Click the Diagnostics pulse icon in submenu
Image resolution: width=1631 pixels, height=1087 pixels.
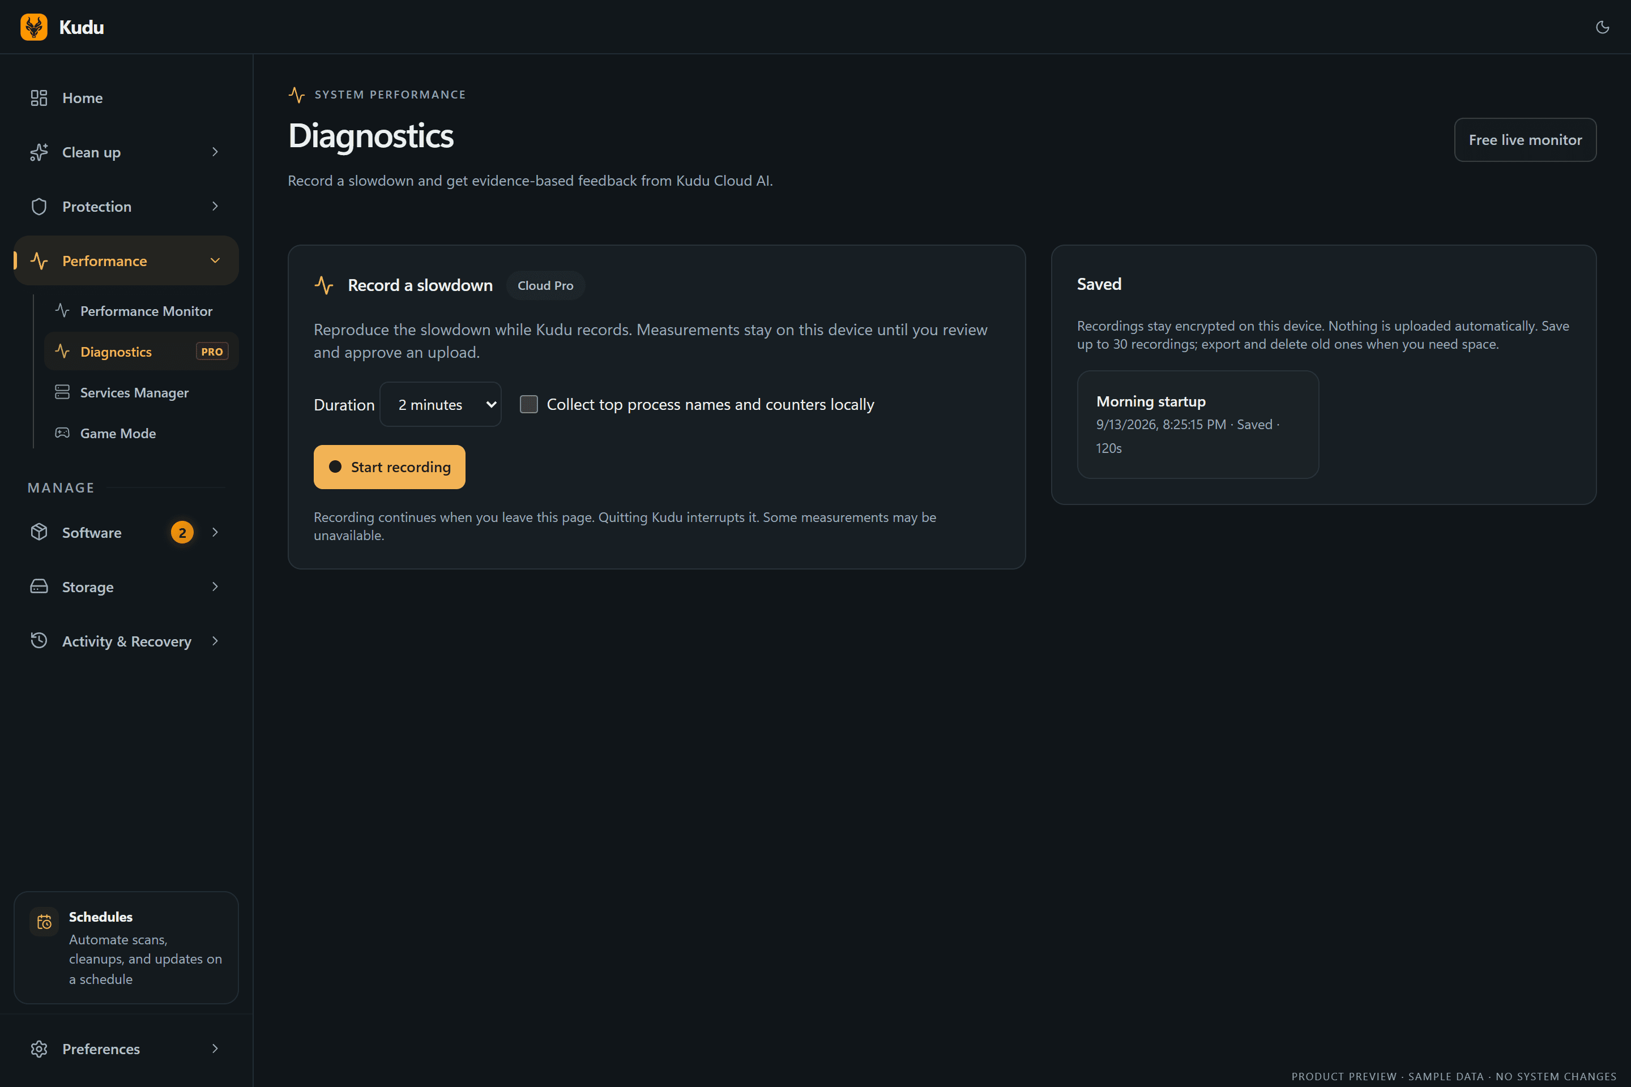point(62,352)
